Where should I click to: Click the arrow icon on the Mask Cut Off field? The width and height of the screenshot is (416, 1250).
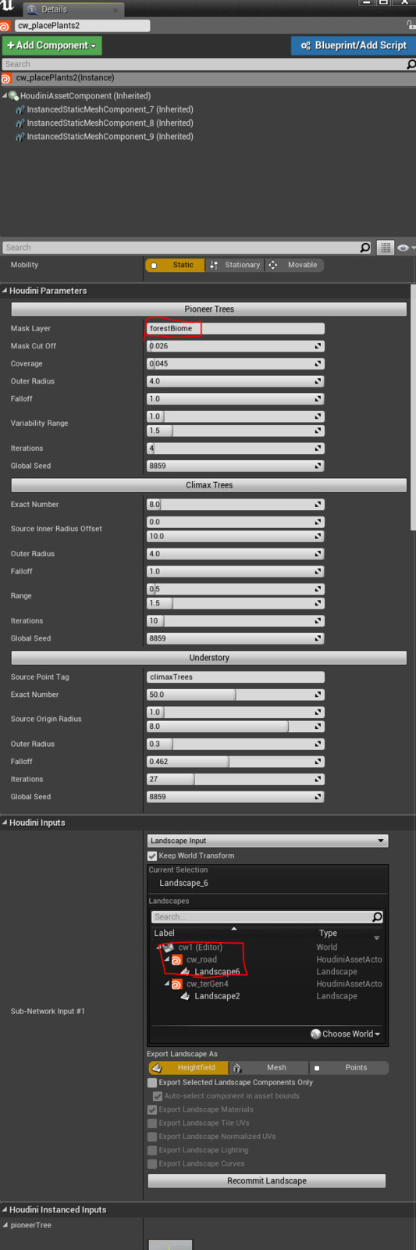pos(318,346)
